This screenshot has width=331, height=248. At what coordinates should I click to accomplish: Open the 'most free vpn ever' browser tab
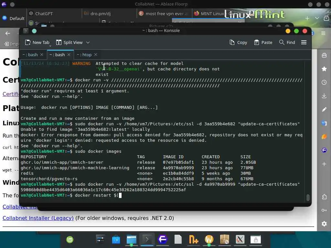(x=164, y=14)
